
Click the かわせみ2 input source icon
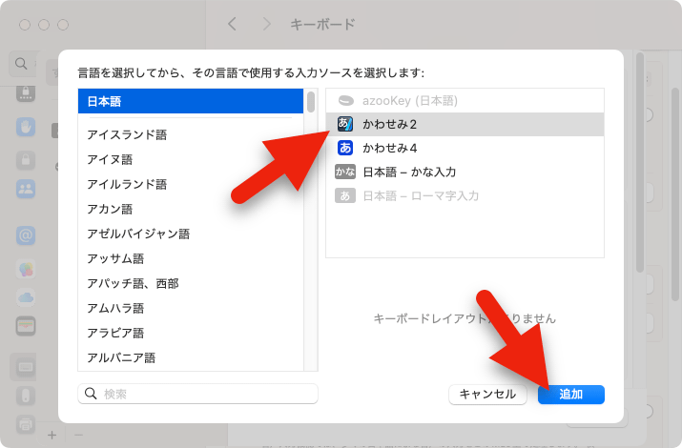344,124
